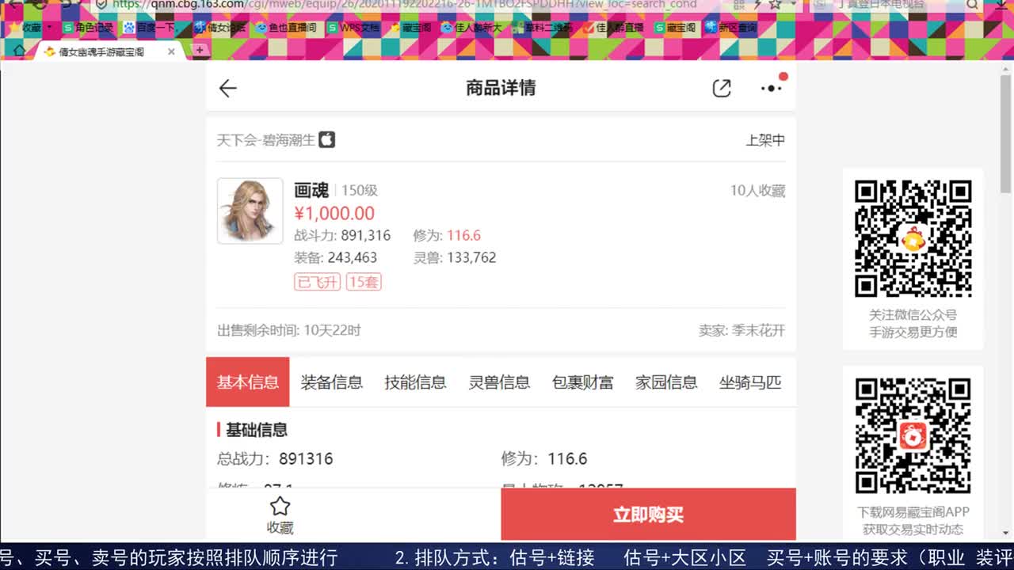This screenshot has width=1014, height=570.
Task: Click the lightning speed-mode icon
Action: click(757, 5)
